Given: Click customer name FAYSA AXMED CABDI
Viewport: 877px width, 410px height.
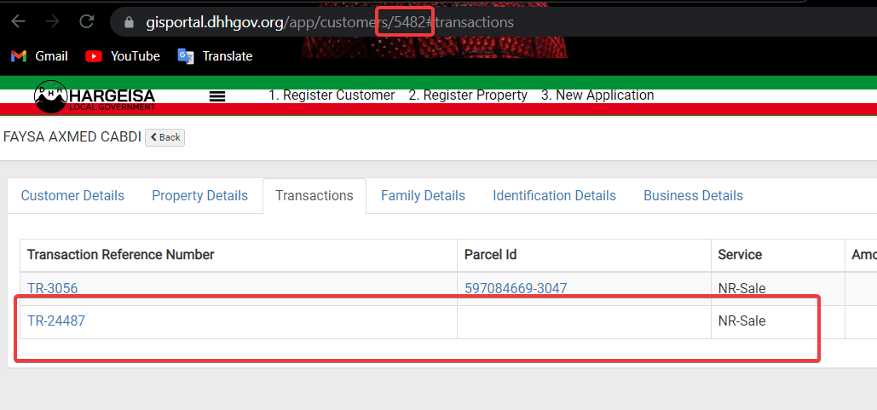Looking at the screenshot, I should coord(72,137).
